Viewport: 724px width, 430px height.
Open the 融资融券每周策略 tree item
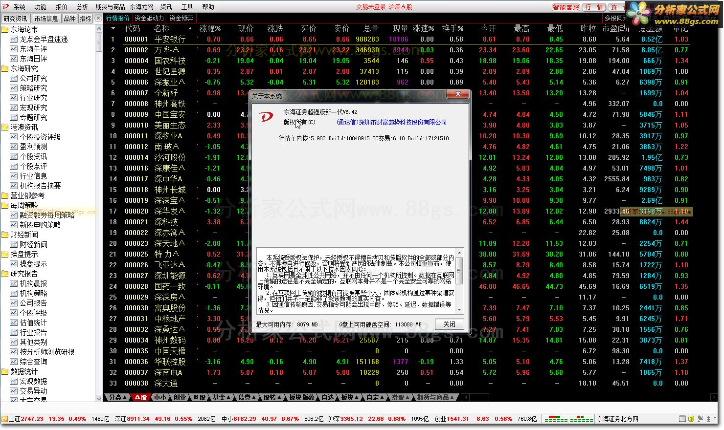point(47,215)
